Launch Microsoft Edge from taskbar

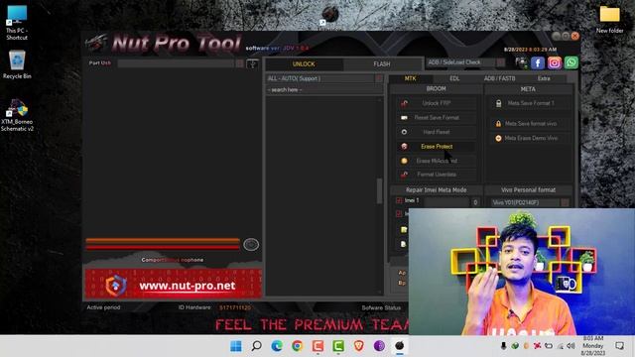coord(277,346)
